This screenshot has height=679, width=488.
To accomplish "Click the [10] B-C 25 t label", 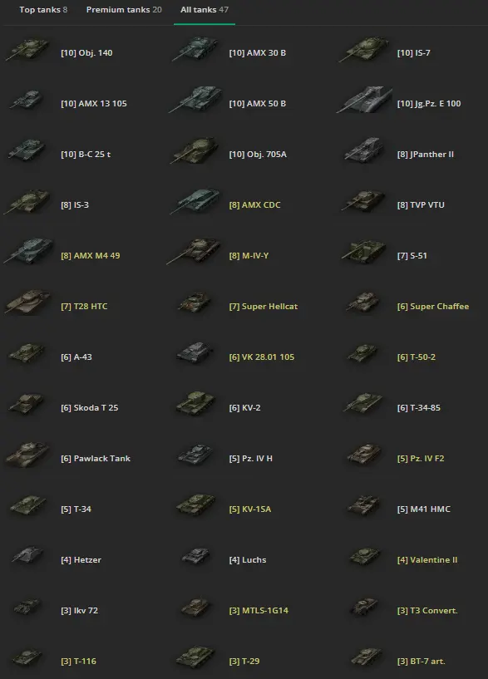I will (86, 154).
